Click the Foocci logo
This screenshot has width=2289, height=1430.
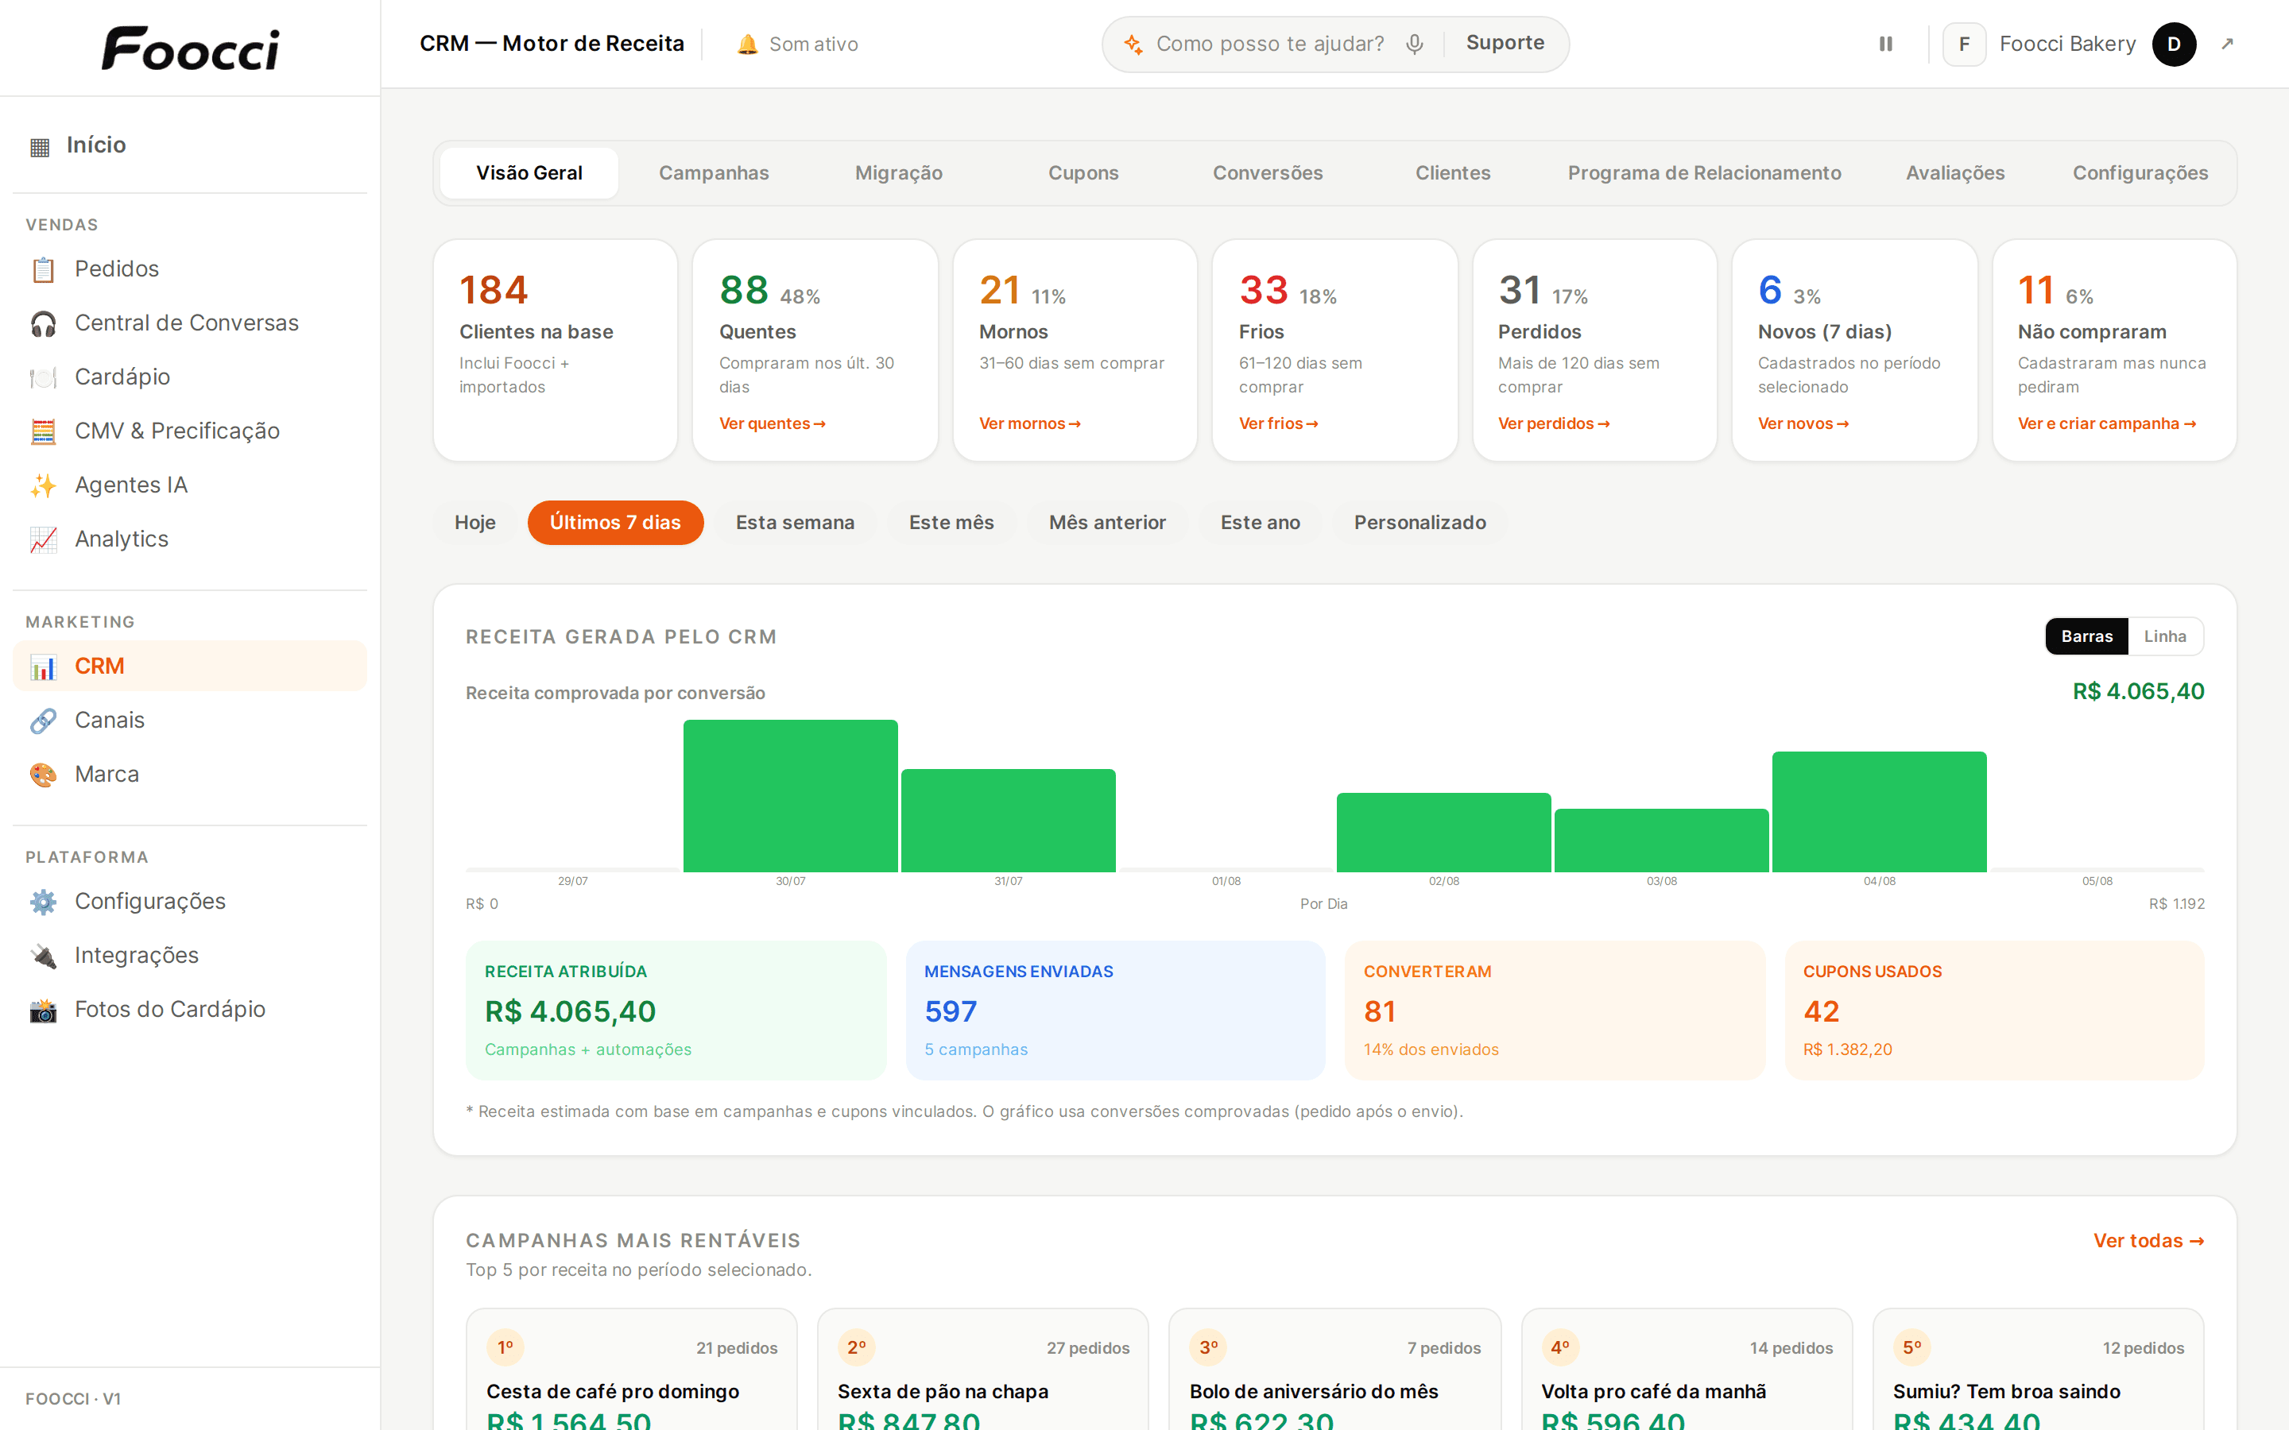tap(190, 48)
